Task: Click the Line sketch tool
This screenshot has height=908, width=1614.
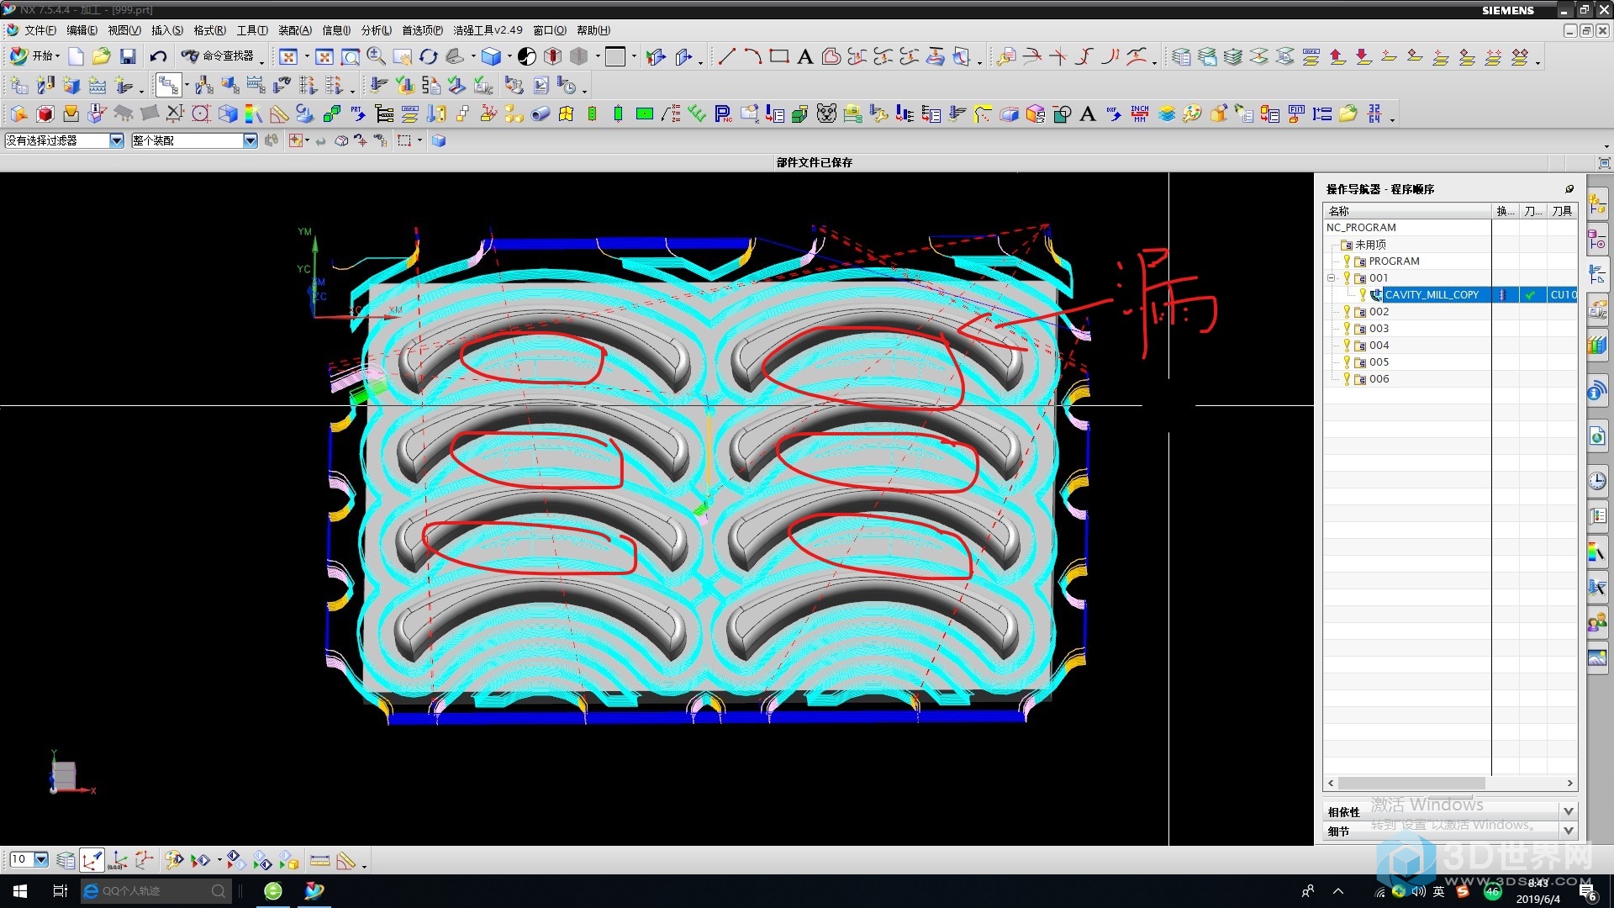Action: point(727,56)
